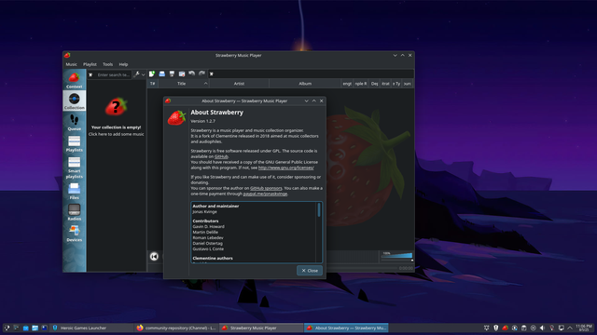The width and height of the screenshot is (597, 335).
Task: Open the Context sidebar tab
Action: (x=75, y=80)
